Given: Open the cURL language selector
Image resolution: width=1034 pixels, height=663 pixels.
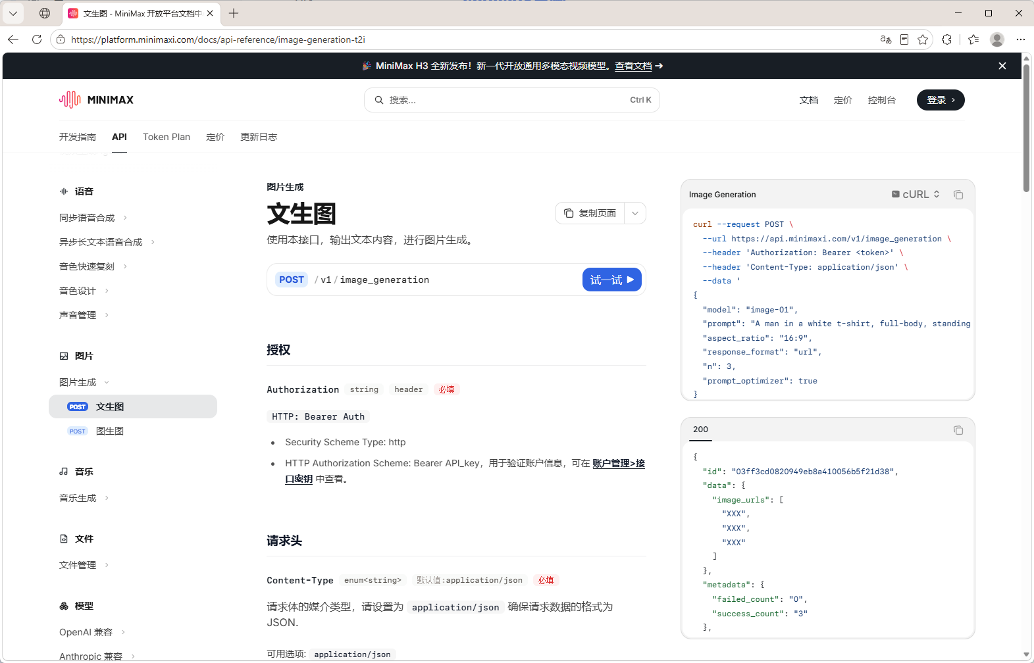Looking at the screenshot, I should click(916, 195).
